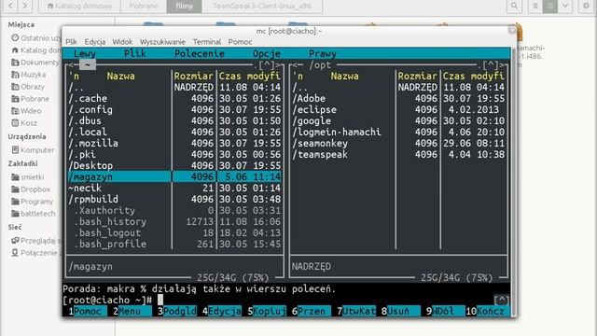Click the right panel history [^] arrow
This screenshot has width=597, height=336.
[x=491, y=65]
